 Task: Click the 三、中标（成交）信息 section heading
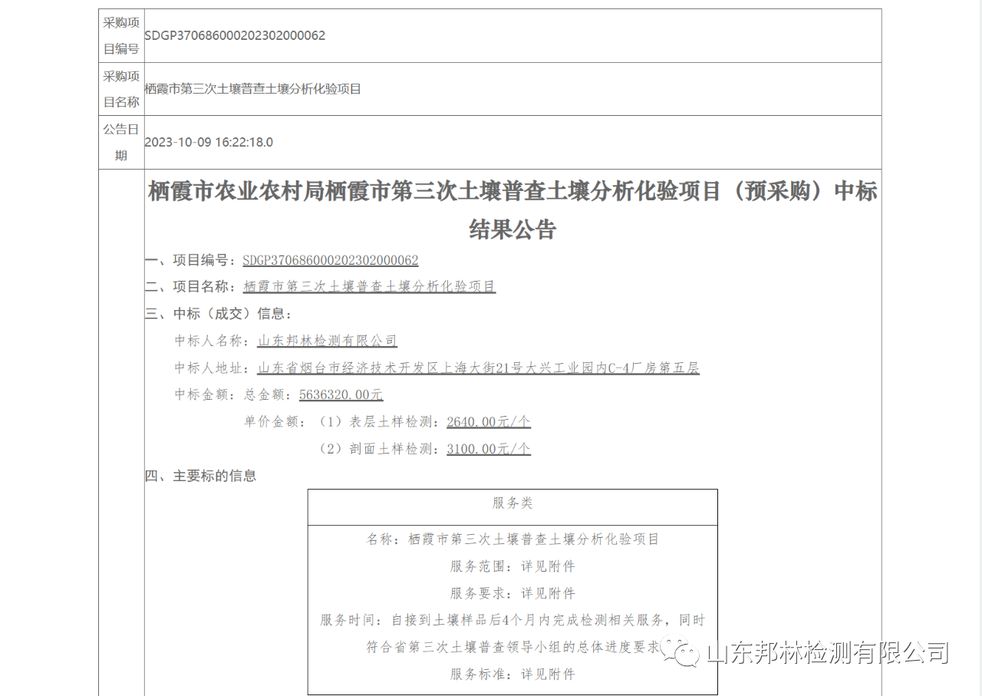tap(219, 314)
